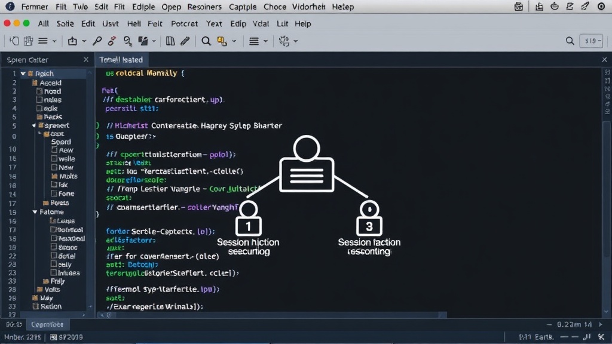
Task: Open dropdown arrow beside settings gear icon
Action: click(x=295, y=41)
